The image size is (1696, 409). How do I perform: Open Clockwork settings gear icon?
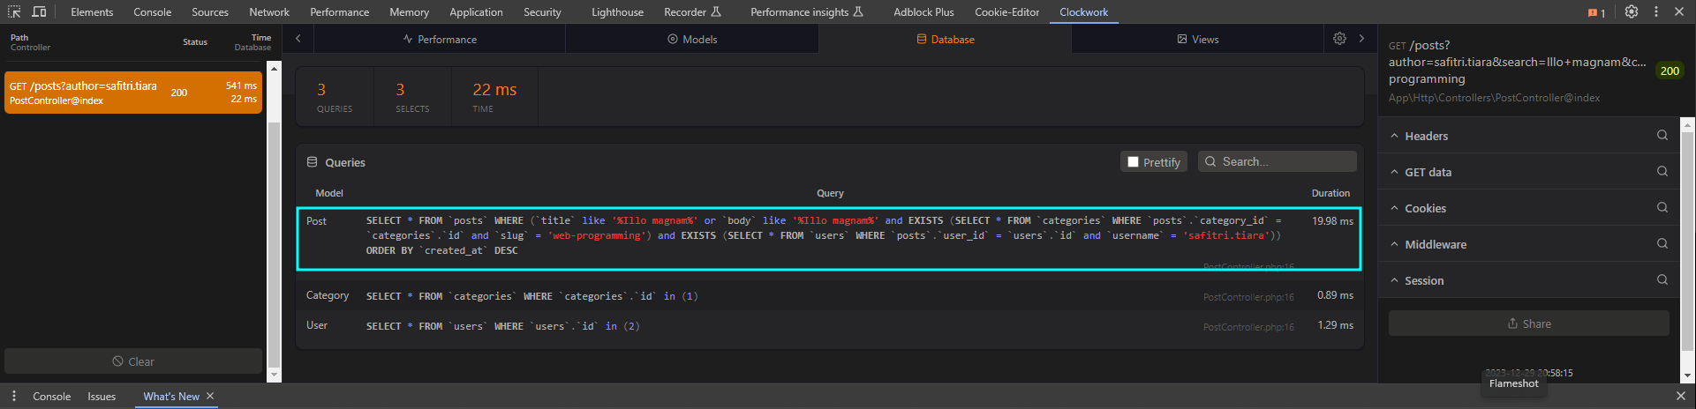tap(1339, 39)
